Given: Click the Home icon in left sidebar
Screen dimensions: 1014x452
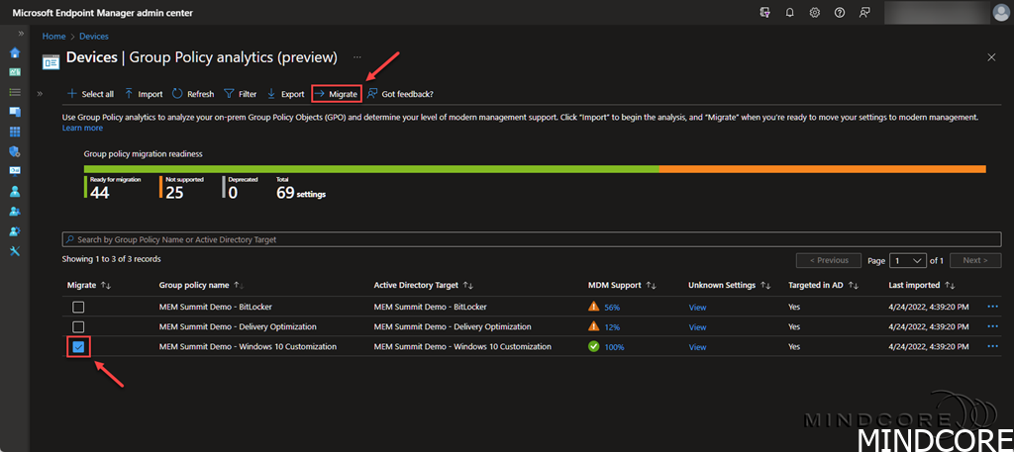Looking at the screenshot, I should 15,52.
